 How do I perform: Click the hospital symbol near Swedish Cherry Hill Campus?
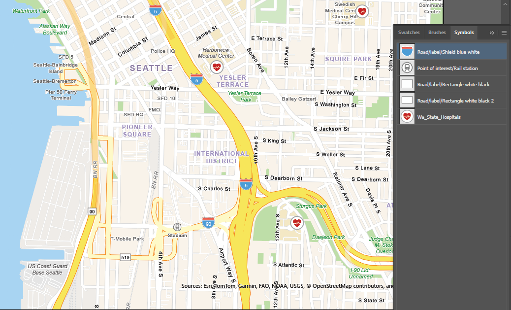pyautogui.click(x=362, y=11)
